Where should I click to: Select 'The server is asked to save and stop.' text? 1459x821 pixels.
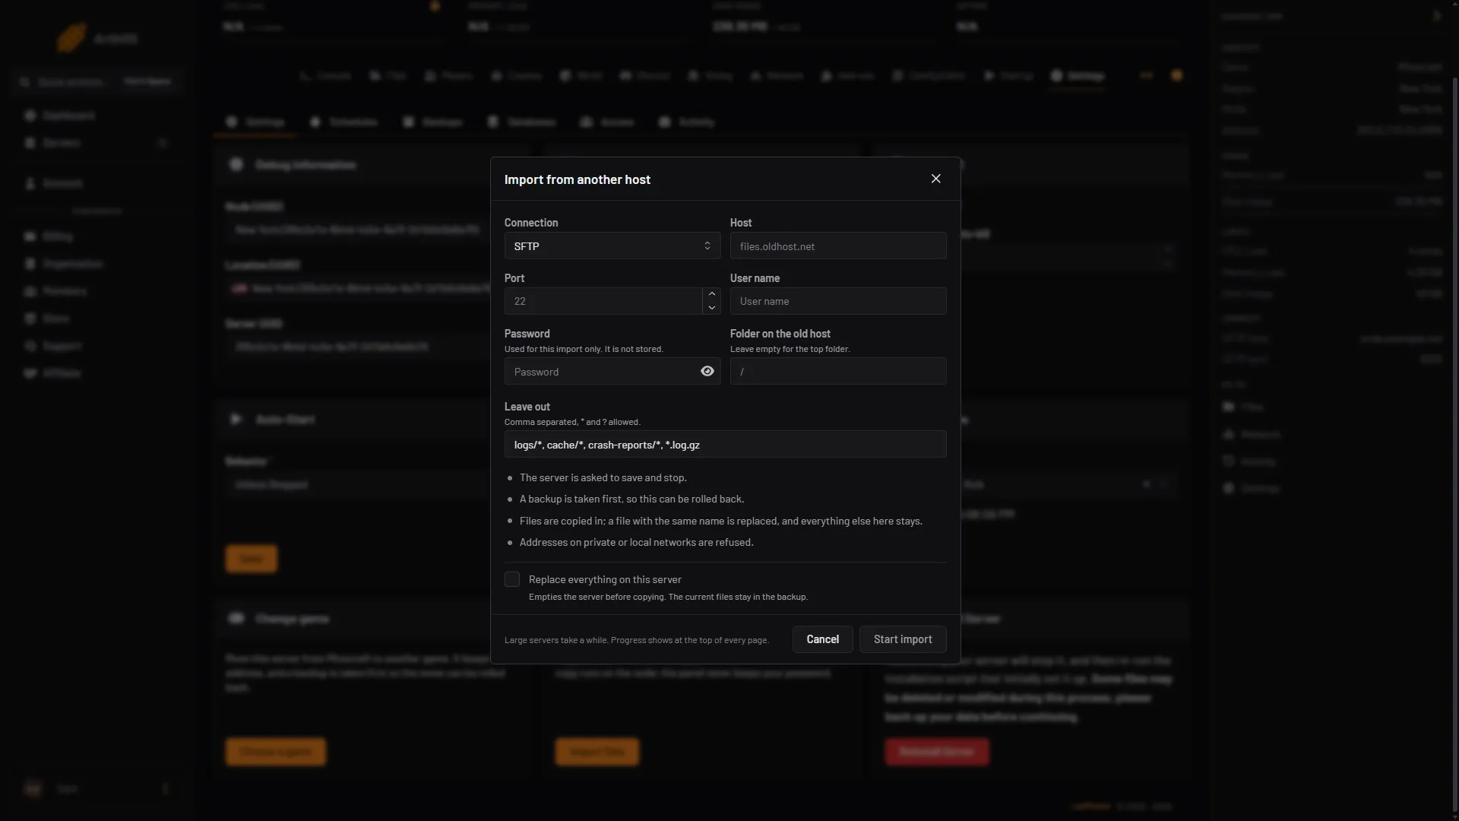tap(603, 478)
